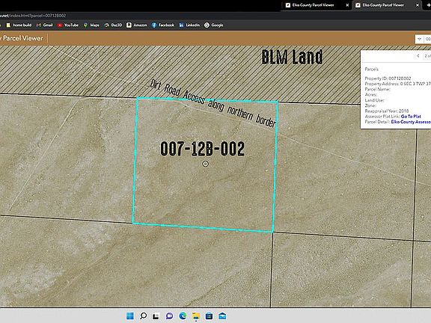This screenshot has width=431, height=323.
Task: Open the Elko County Assessor parcel detail link
Action: (x=411, y=122)
